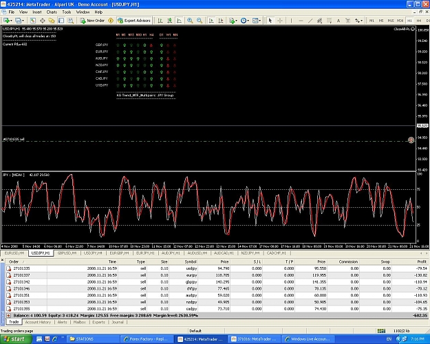Click the Windows start button
Viewport: 430px width, 344px height.
pos(16,339)
